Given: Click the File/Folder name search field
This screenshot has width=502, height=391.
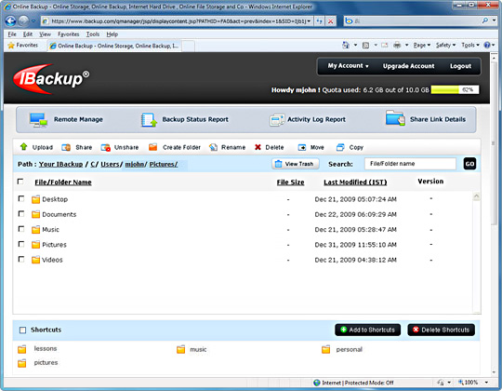Looking at the screenshot, I should (410, 164).
